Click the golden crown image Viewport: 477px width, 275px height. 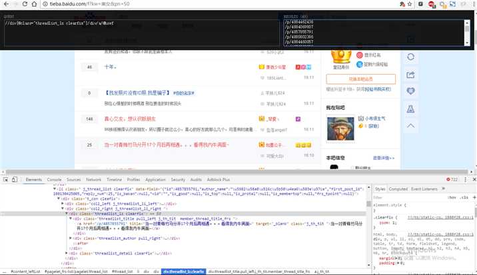pyautogui.click(x=341, y=57)
